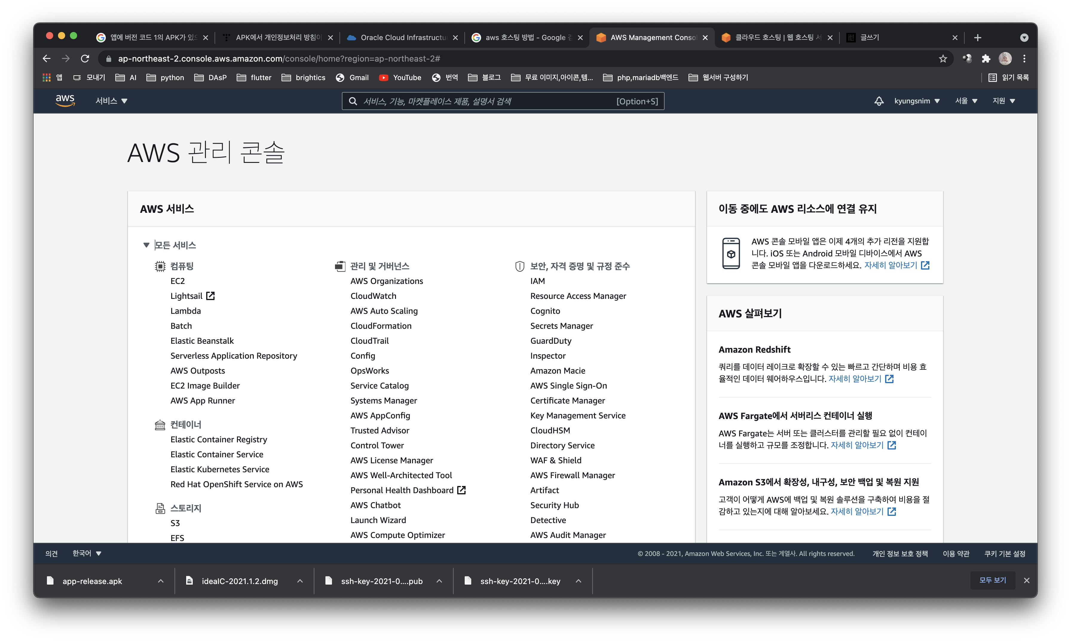Reload the page with refresh icon
Image resolution: width=1071 pixels, height=642 pixels.
click(85, 58)
